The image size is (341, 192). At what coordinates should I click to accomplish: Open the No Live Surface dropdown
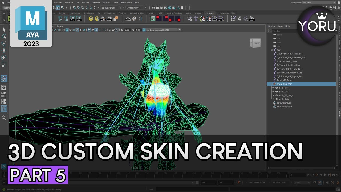coord(110,8)
